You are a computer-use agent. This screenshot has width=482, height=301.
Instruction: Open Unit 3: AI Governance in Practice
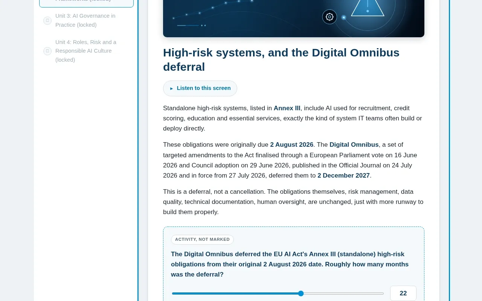pos(86,20)
